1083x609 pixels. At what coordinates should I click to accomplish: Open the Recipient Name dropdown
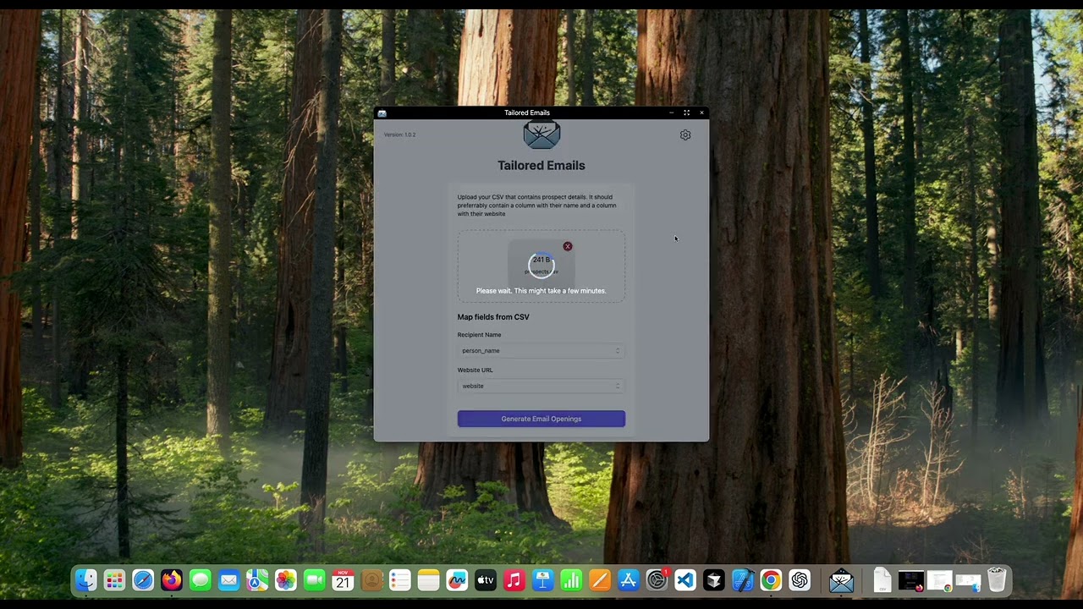541,350
